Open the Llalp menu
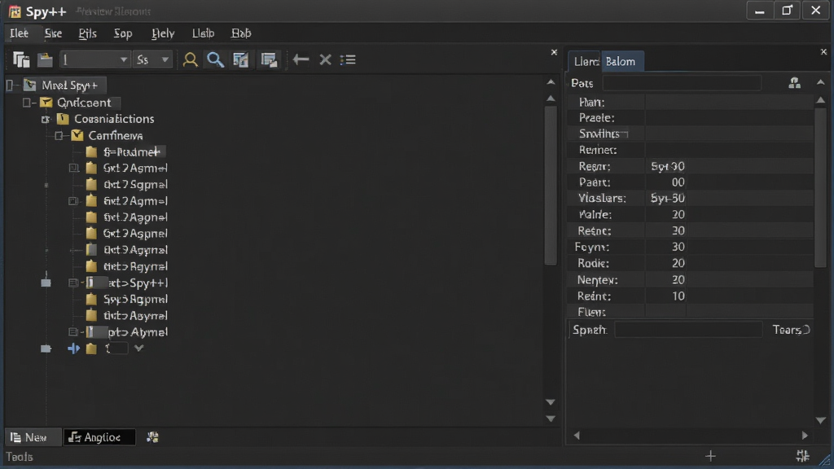834x469 pixels. pos(203,33)
